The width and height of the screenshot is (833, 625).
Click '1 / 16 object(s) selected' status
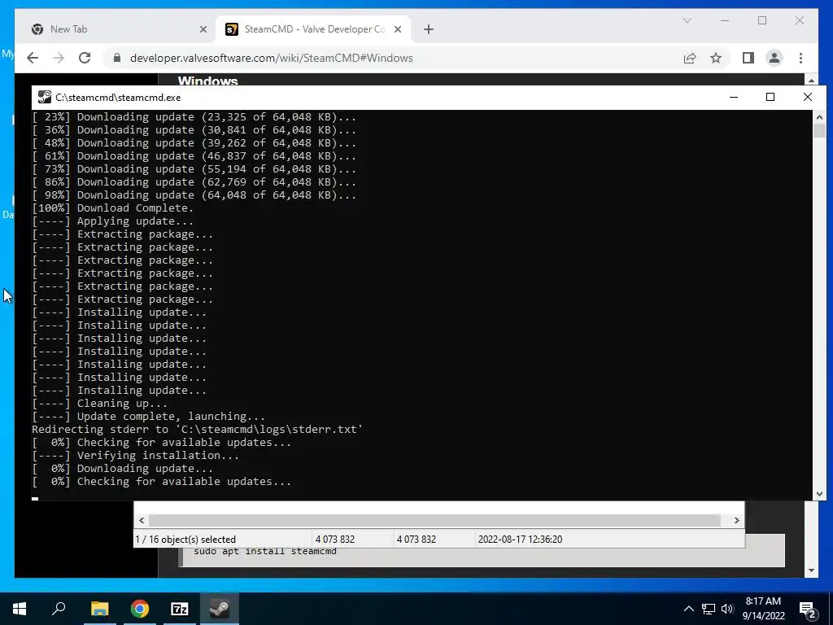(185, 539)
